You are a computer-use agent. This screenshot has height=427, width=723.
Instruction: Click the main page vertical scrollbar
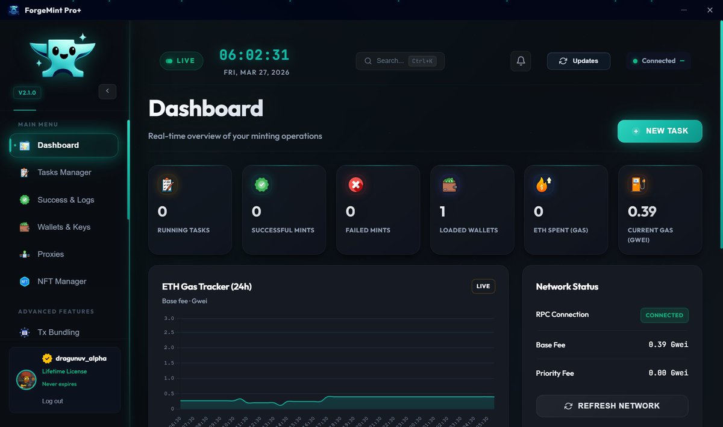(x=721, y=136)
